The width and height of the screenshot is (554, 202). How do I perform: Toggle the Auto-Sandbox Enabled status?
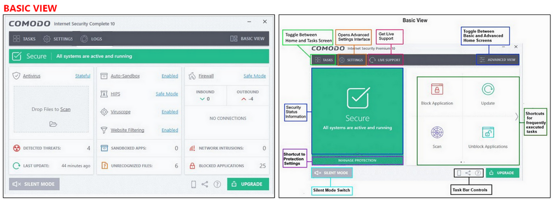[x=170, y=76]
